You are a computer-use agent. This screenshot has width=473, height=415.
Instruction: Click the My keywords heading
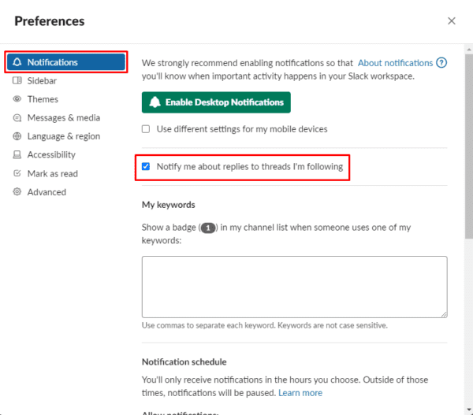169,205
